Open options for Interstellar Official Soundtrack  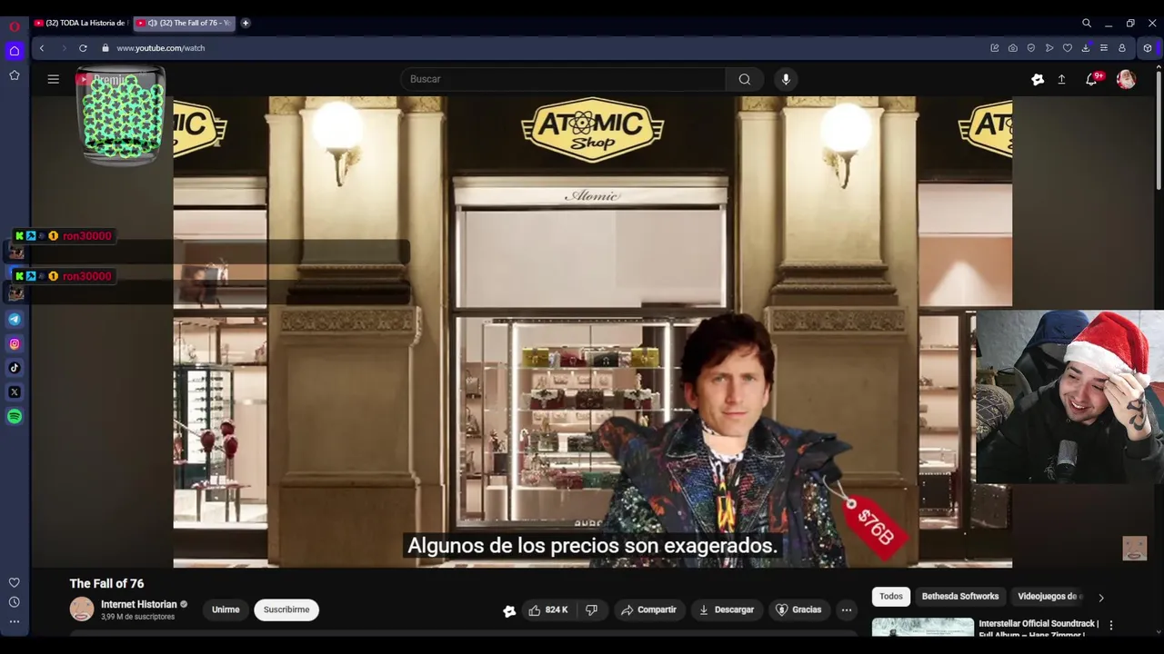point(1110,625)
